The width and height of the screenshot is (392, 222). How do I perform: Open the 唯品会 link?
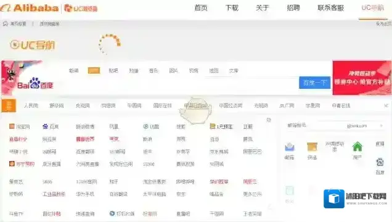point(216,194)
